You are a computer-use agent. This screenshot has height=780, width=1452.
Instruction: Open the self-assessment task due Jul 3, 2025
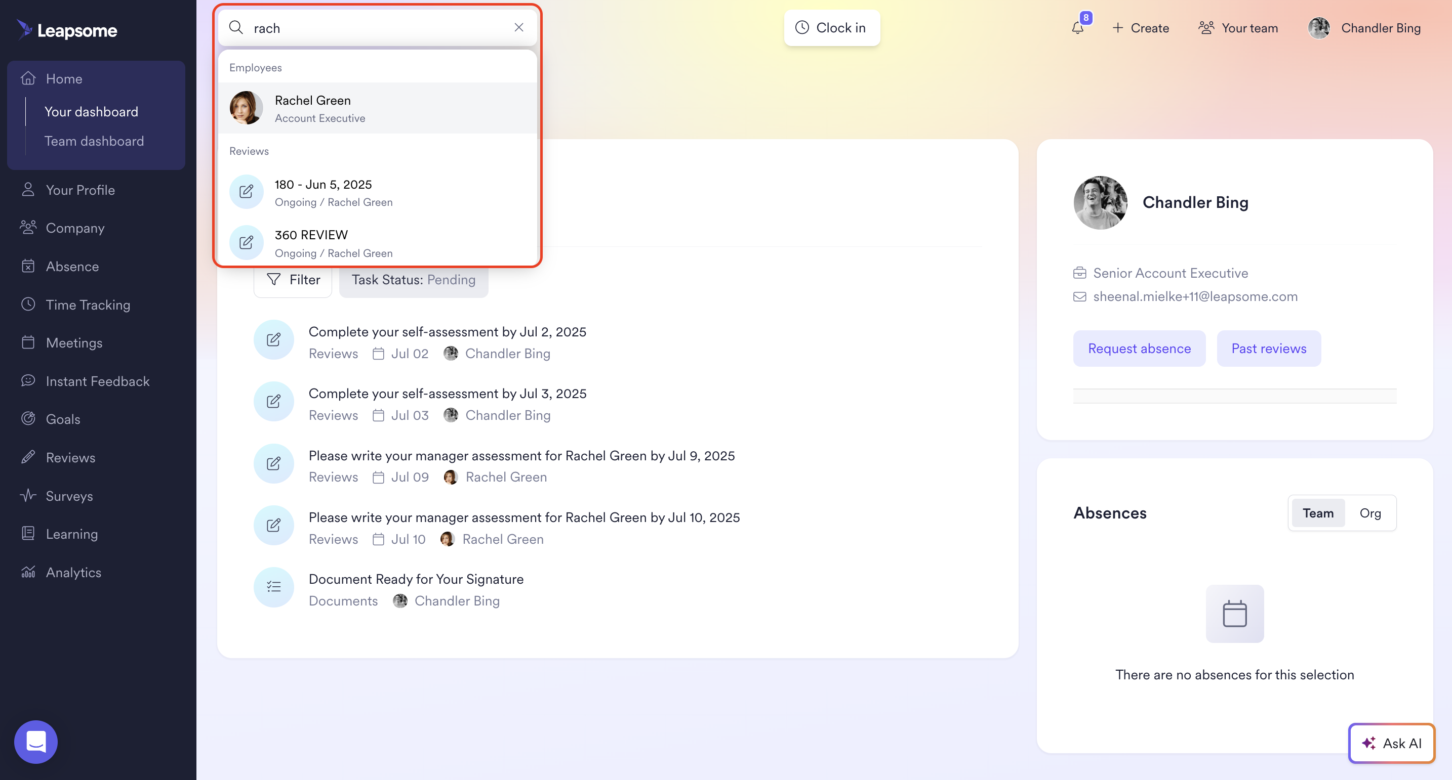pos(448,394)
